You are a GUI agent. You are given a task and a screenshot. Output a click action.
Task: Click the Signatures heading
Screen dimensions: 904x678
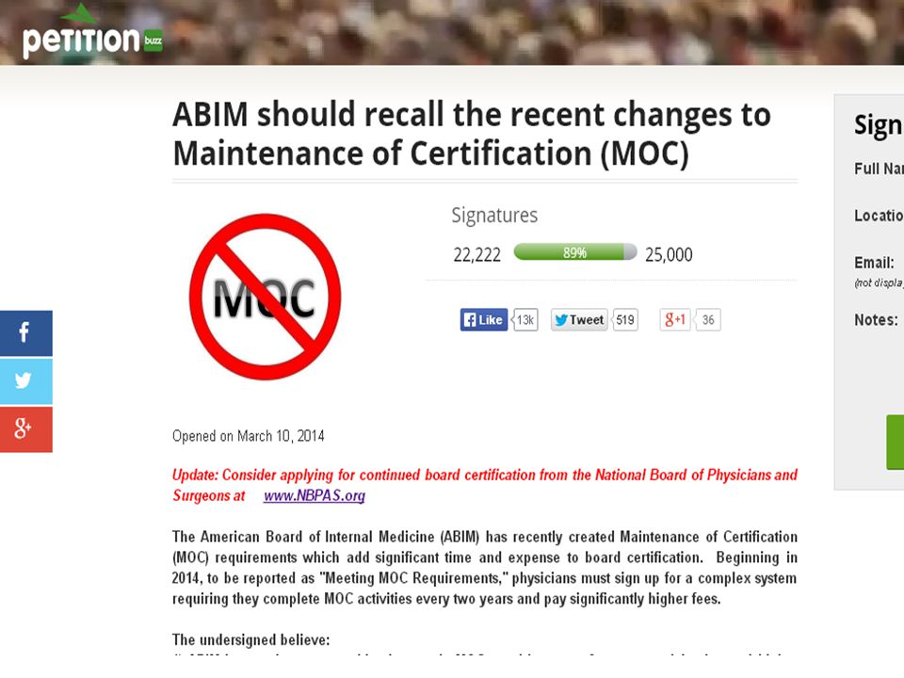point(494,216)
